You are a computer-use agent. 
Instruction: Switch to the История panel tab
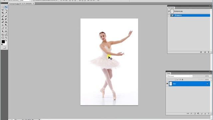click(x=171, y=8)
